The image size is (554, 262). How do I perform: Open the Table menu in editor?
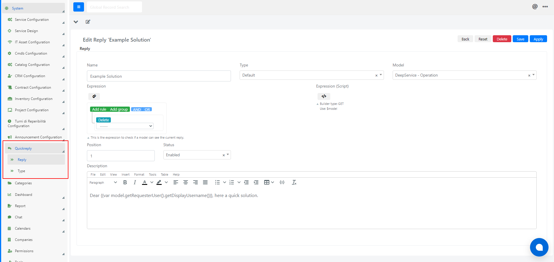pos(165,174)
